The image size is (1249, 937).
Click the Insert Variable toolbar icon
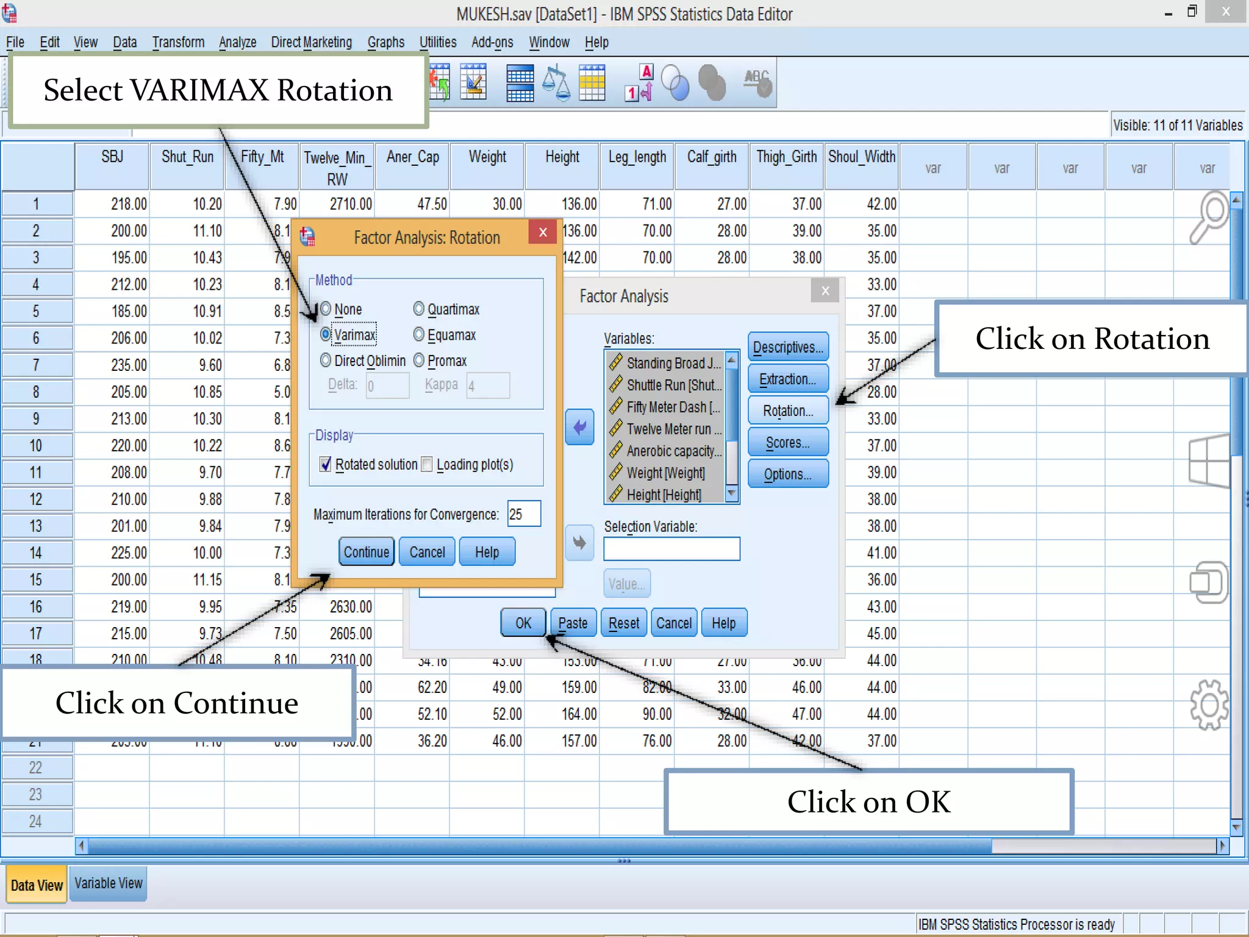[474, 82]
